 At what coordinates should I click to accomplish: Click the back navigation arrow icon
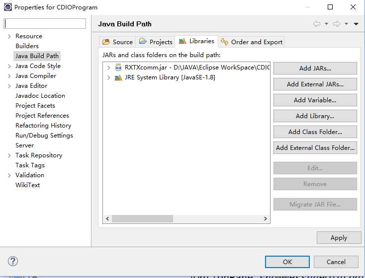(317, 24)
